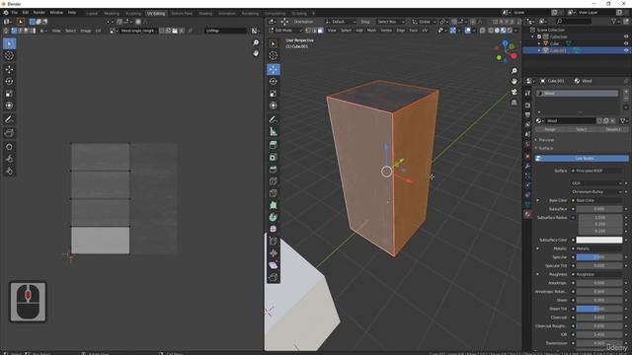Select the Annotate tool in 3D viewport toolbar

pyautogui.click(x=274, y=119)
